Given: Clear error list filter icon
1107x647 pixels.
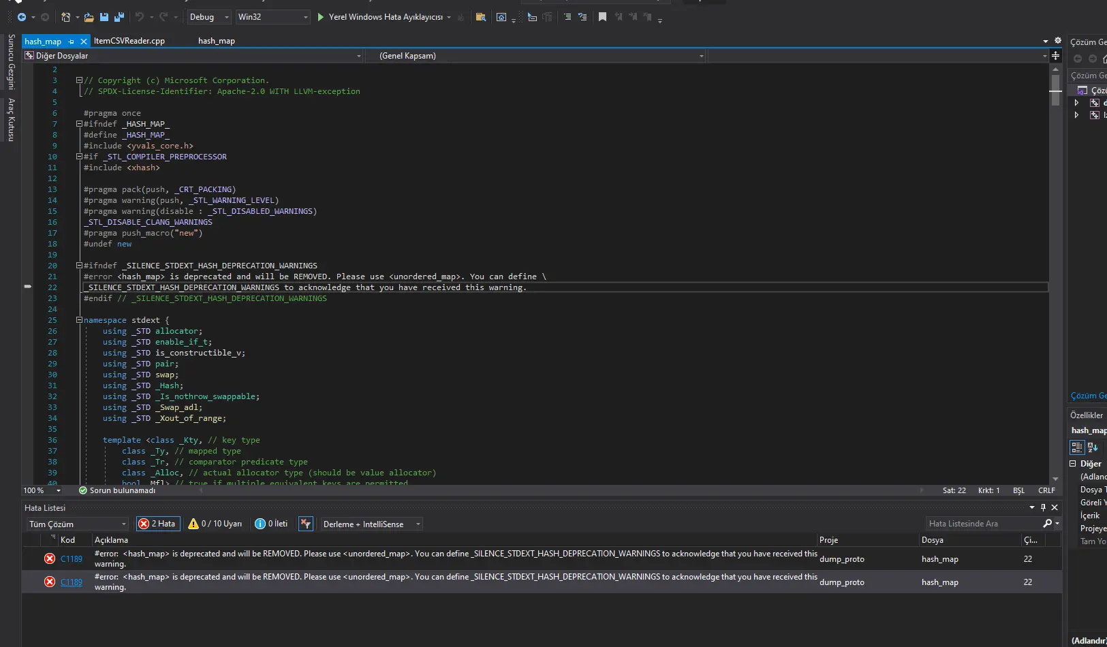Looking at the screenshot, I should click(306, 524).
